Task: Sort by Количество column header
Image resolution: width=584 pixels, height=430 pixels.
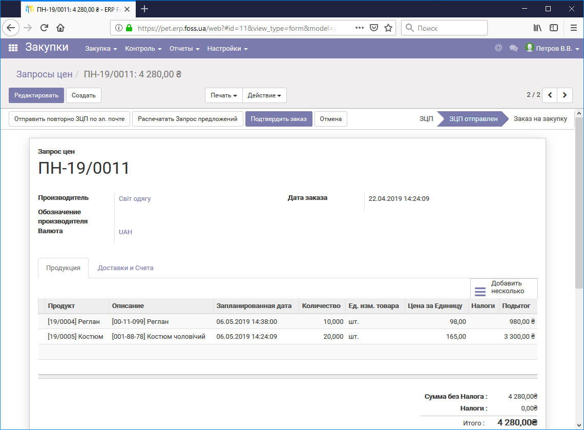Action: pos(321,306)
